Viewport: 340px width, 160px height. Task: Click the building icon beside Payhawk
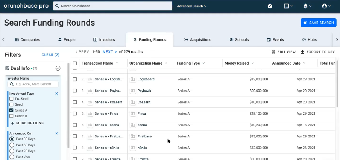132,91
